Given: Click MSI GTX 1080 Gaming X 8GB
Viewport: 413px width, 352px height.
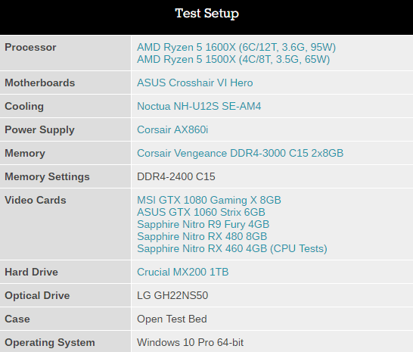Looking at the screenshot, I should tap(209, 200).
